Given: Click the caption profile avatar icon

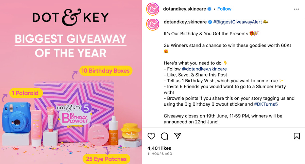Looking at the screenshot, I should point(153,25).
